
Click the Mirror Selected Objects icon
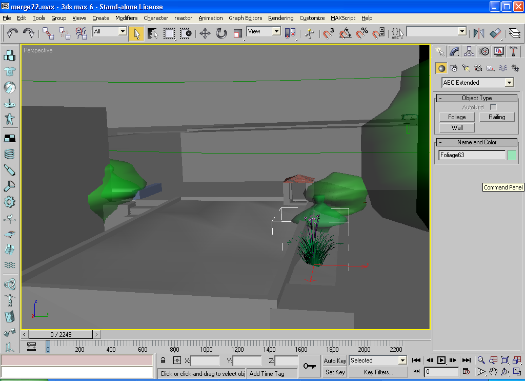pos(479,33)
